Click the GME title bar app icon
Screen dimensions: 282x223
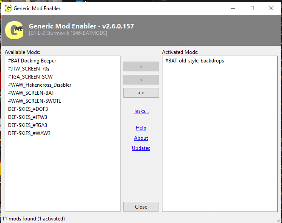coord(8,8)
